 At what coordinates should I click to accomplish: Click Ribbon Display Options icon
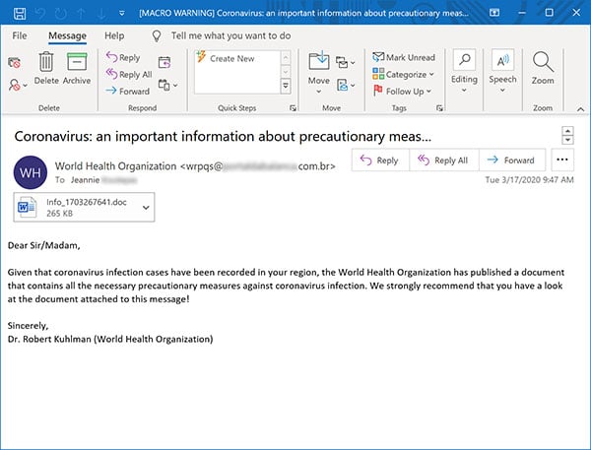click(494, 13)
